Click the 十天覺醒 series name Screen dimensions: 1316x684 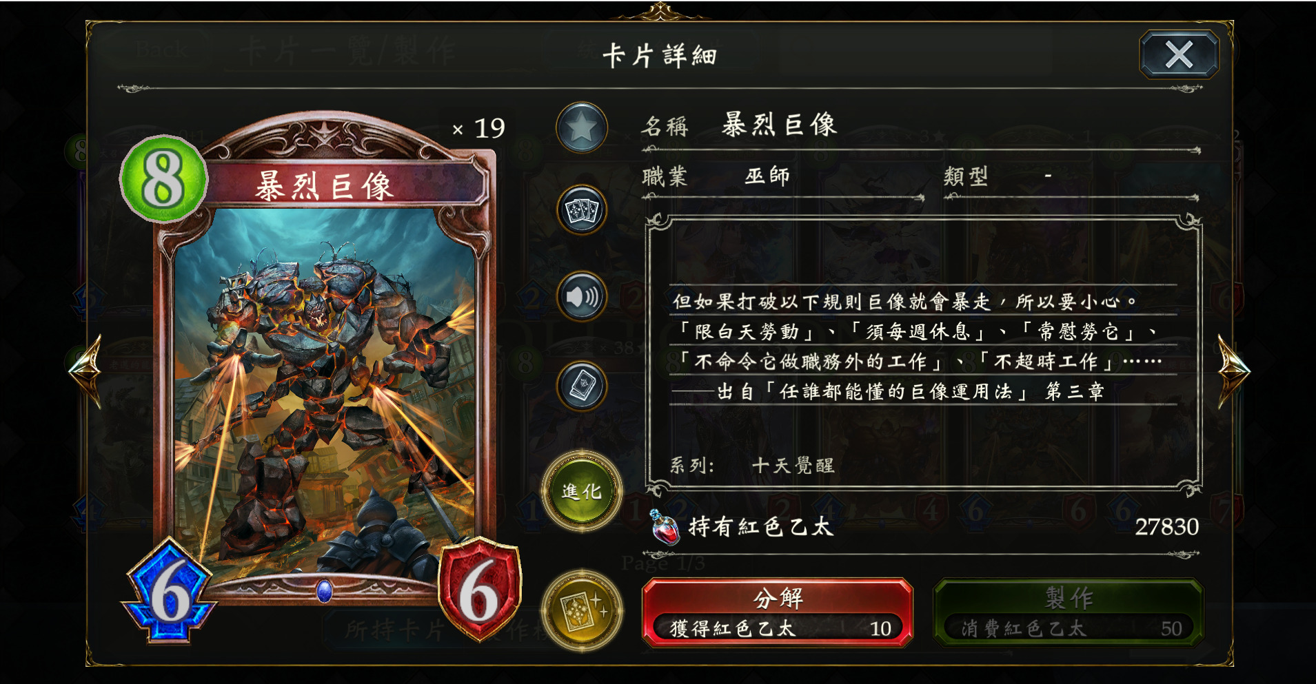click(x=793, y=466)
